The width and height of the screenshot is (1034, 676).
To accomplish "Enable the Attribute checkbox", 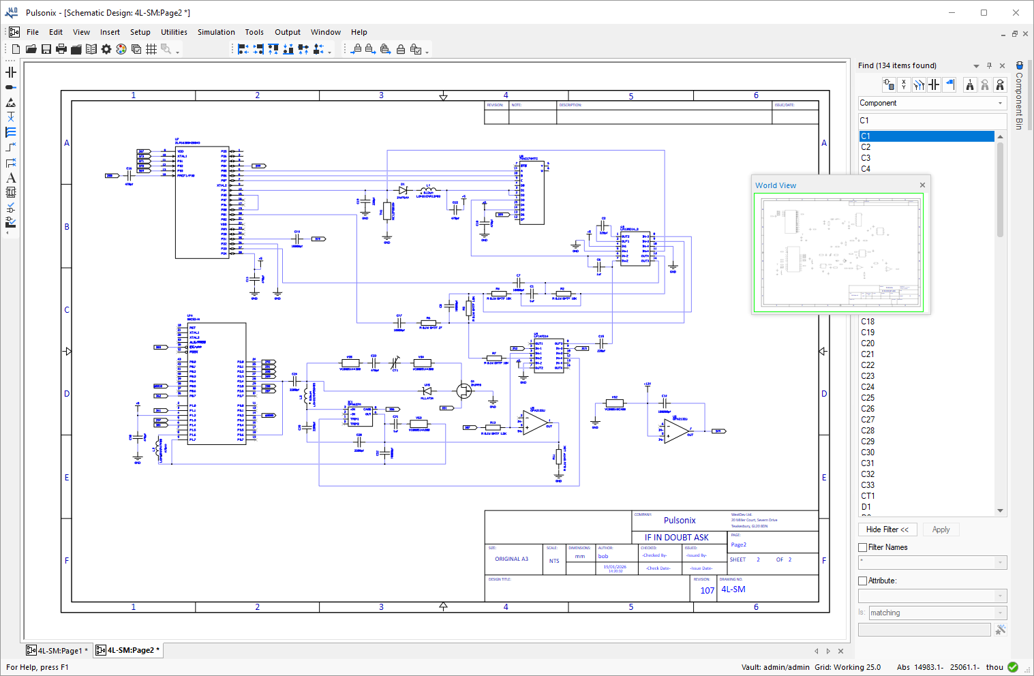I will 862,581.
